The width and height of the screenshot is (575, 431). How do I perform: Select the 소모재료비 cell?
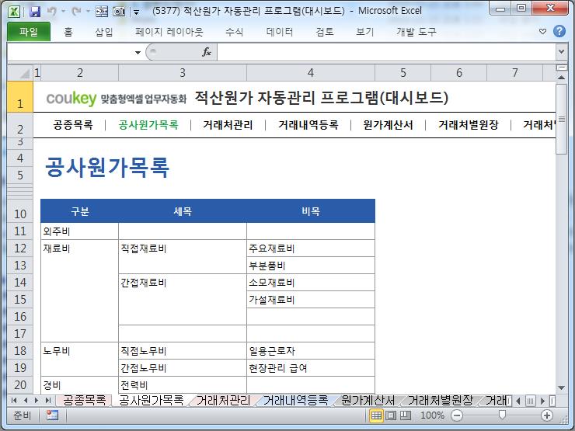311,283
